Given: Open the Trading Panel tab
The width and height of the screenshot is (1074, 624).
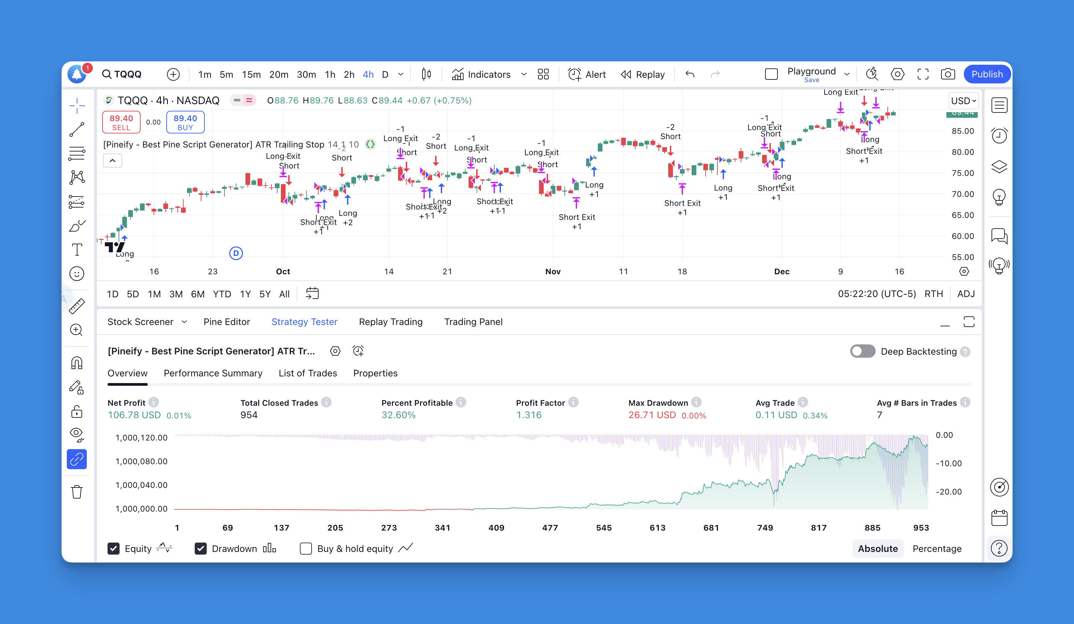Looking at the screenshot, I should 473,322.
